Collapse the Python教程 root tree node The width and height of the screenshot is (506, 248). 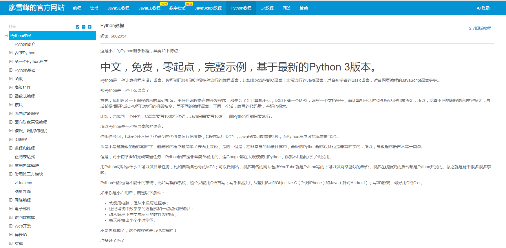(6, 35)
